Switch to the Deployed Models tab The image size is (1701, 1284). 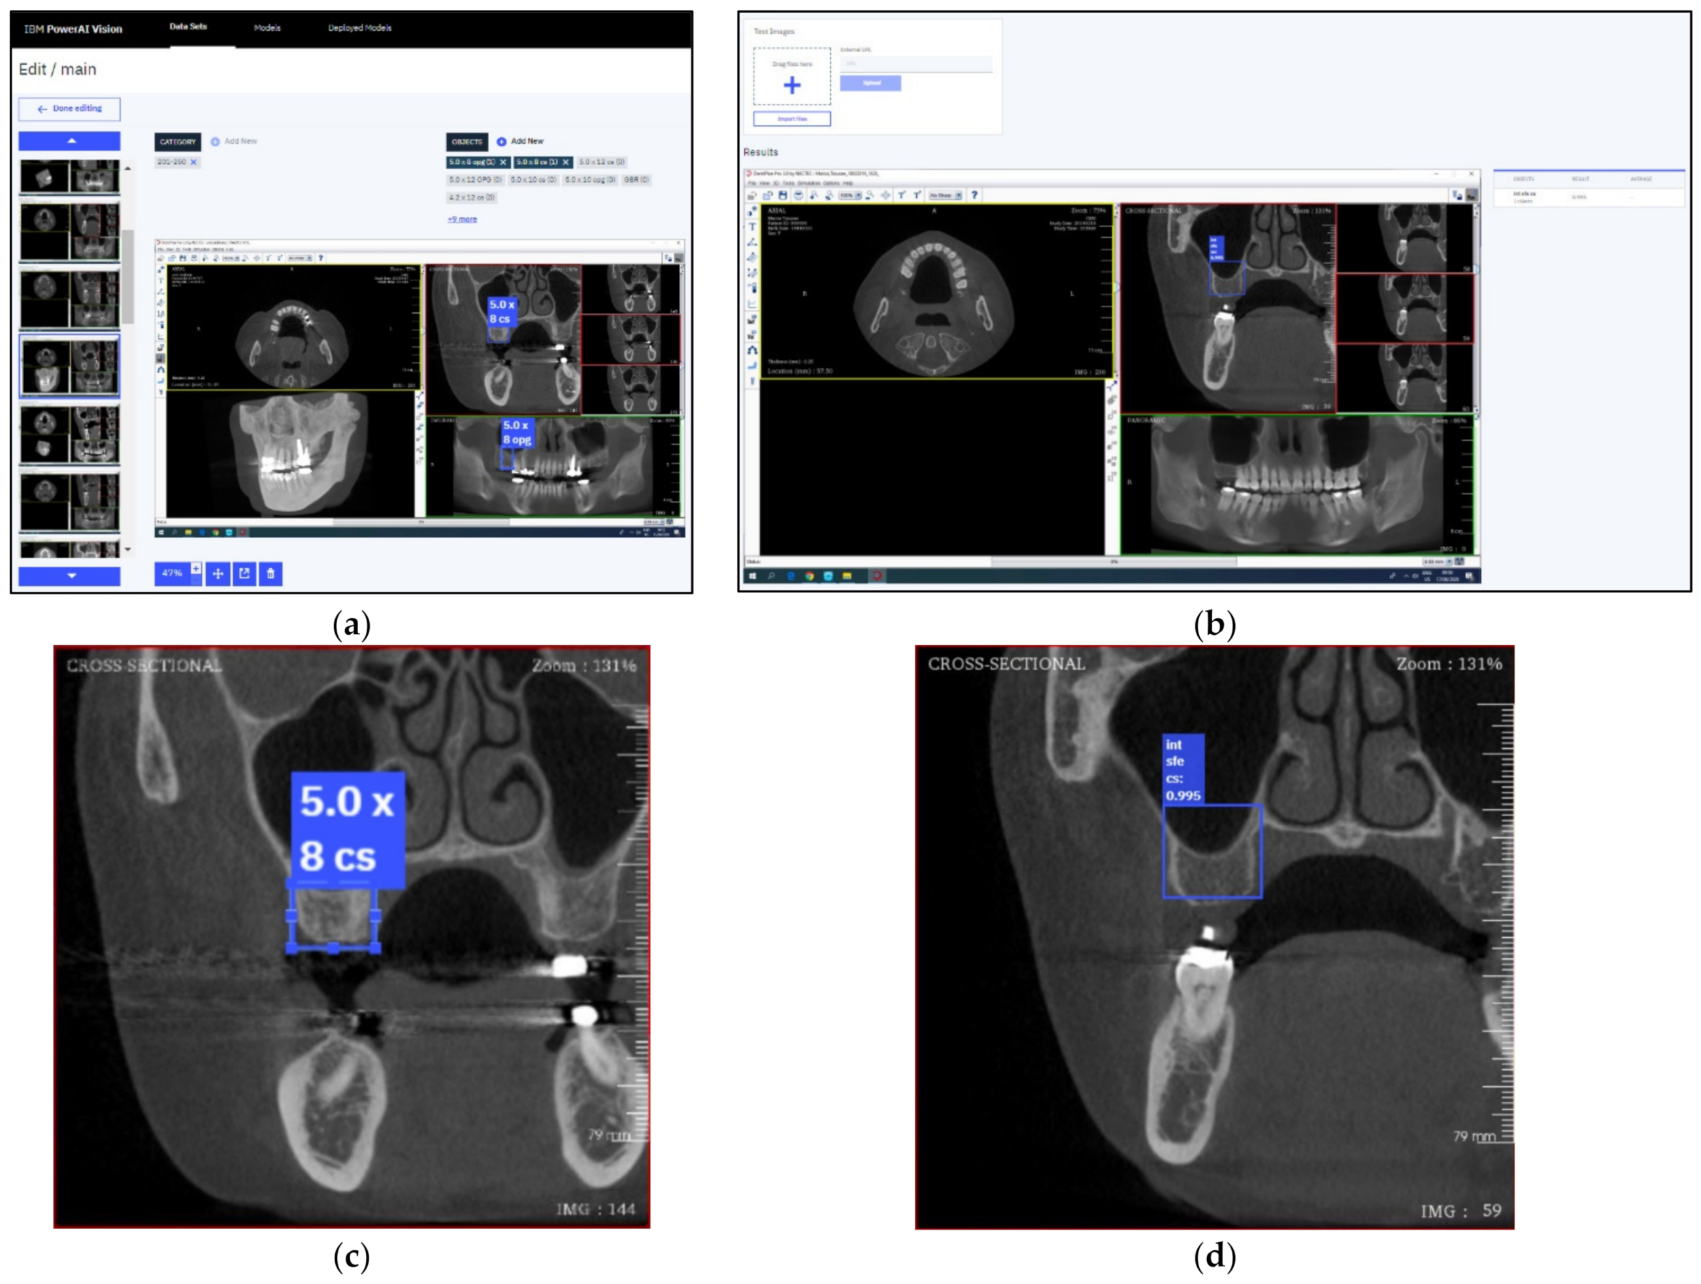359,29
